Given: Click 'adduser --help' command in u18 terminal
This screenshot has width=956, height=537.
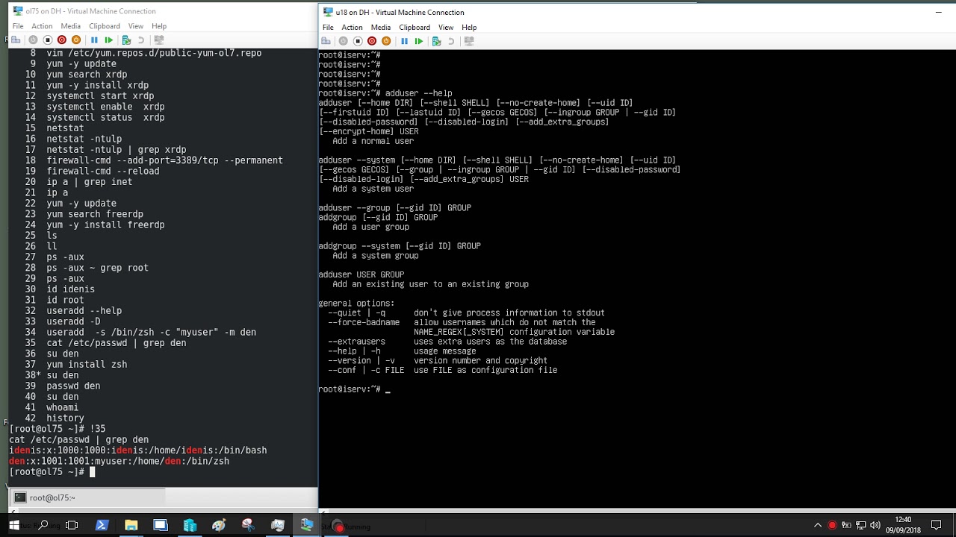Looking at the screenshot, I should [x=418, y=93].
